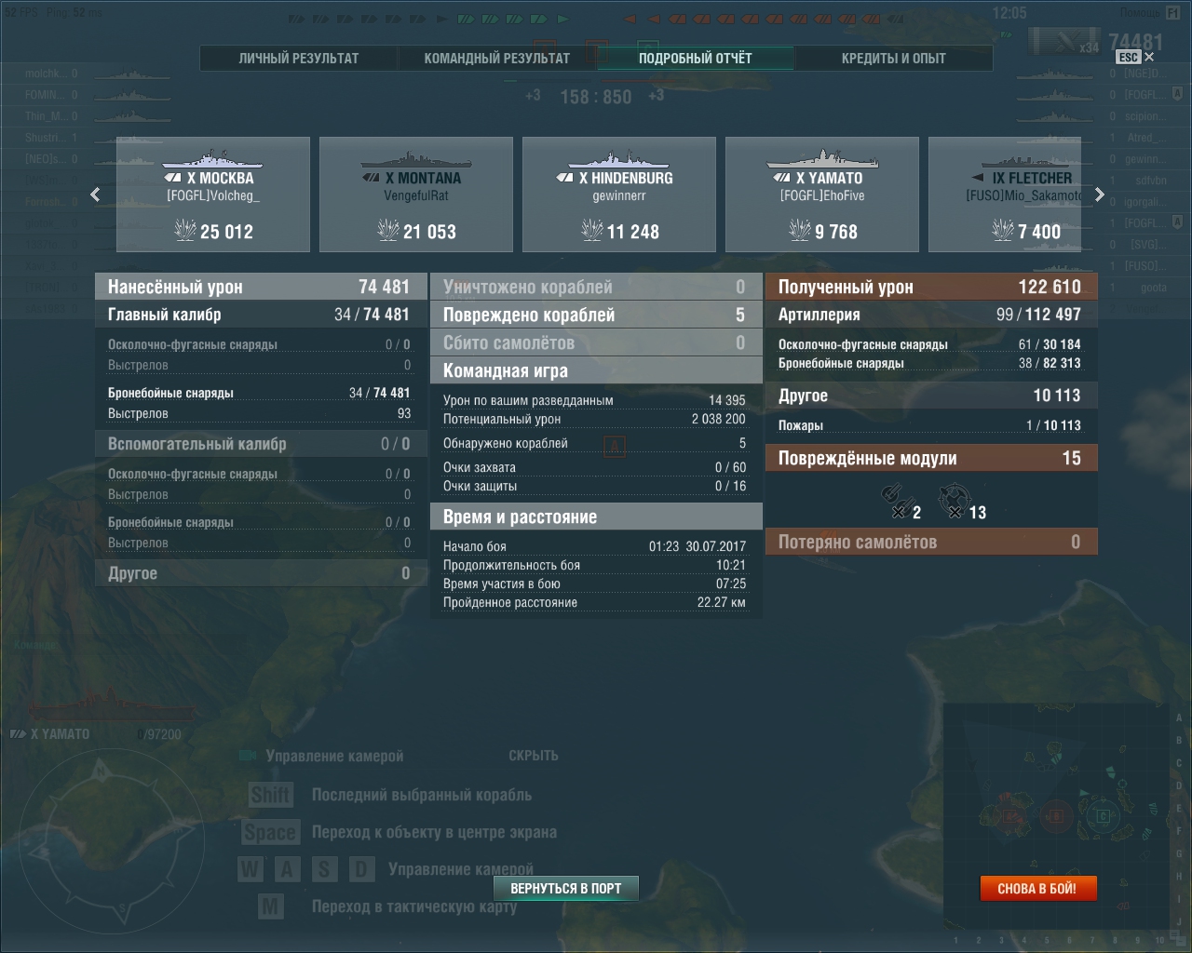The height and width of the screenshot is (953, 1192).
Task: Click Пожары damage row
Action: (x=931, y=425)
